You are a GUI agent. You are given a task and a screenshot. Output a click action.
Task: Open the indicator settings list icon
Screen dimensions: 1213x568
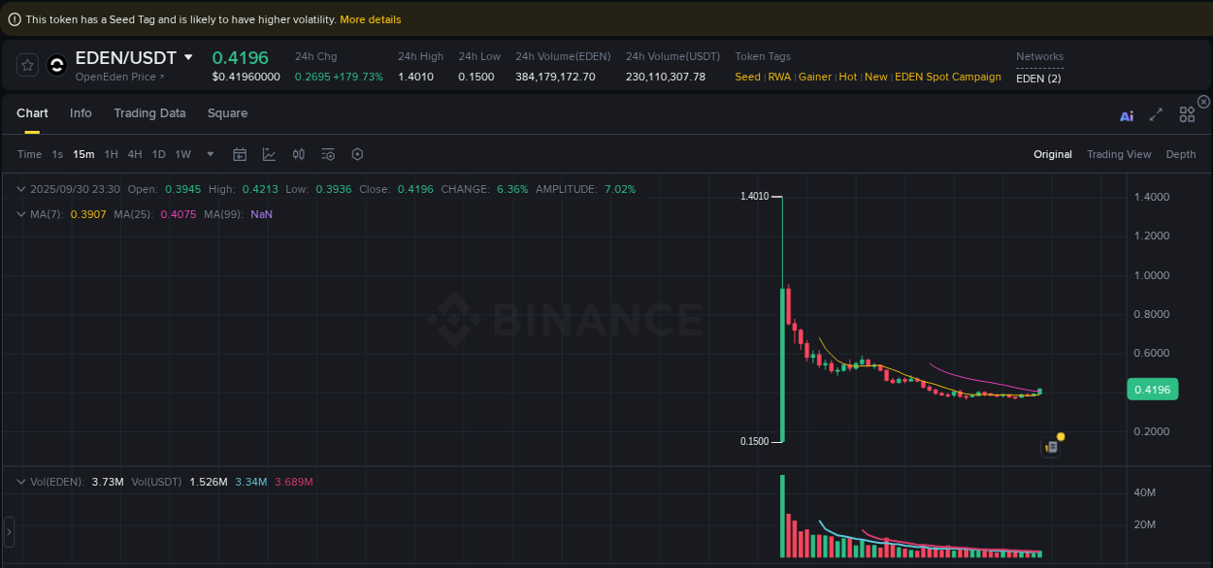(327, 154)
